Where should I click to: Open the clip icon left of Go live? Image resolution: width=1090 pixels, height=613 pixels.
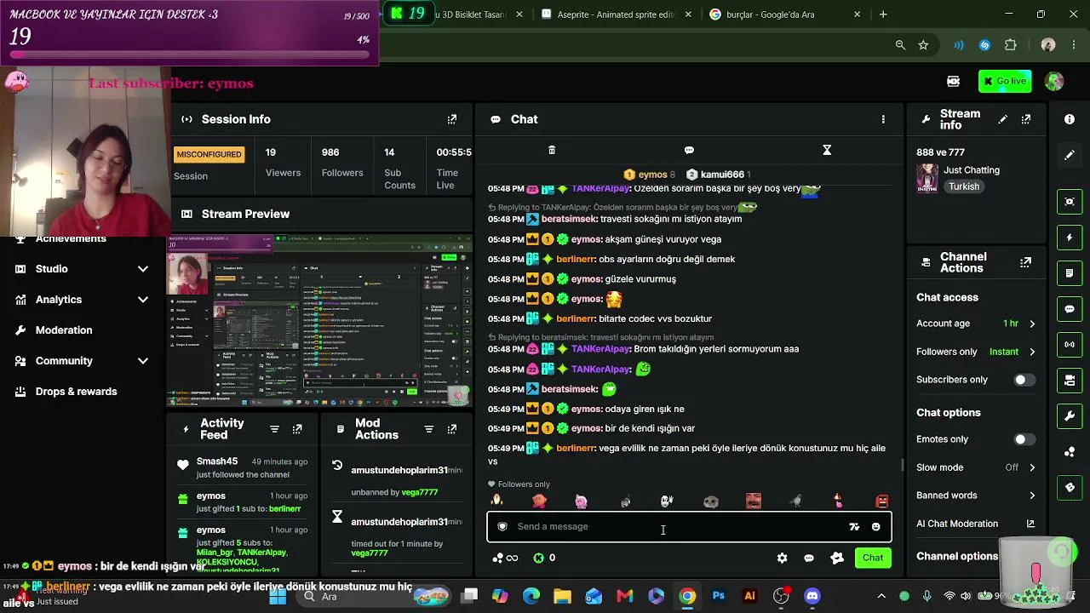point(954,82)
